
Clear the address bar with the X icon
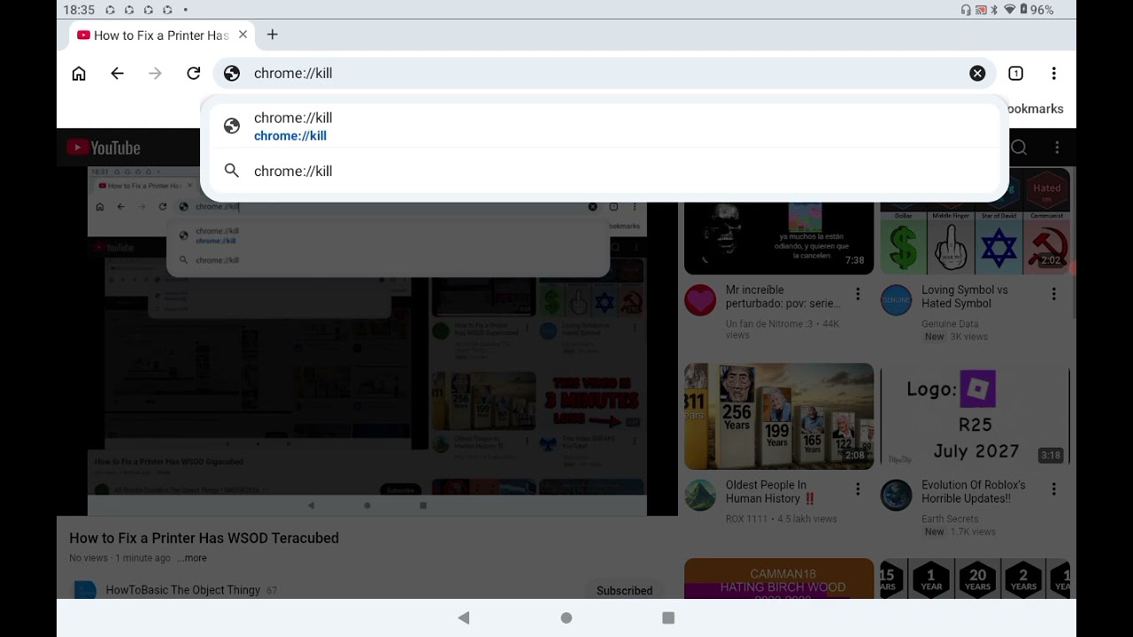(977, 73)
